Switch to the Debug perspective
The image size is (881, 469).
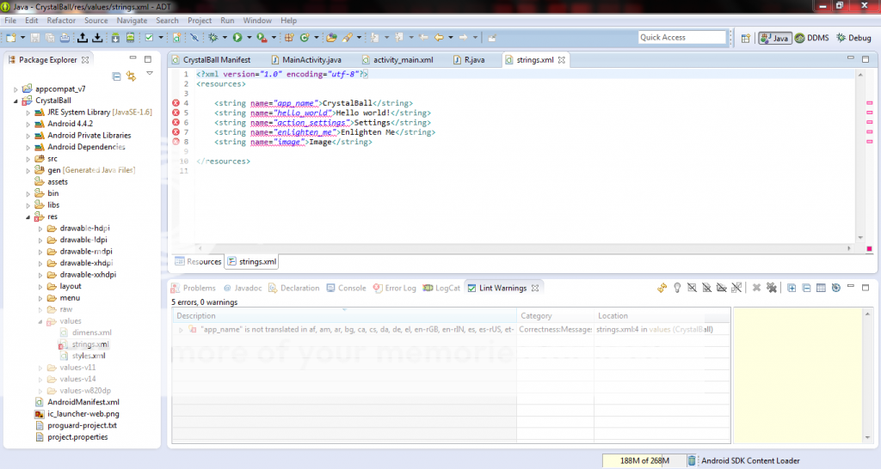click(853, 38)
